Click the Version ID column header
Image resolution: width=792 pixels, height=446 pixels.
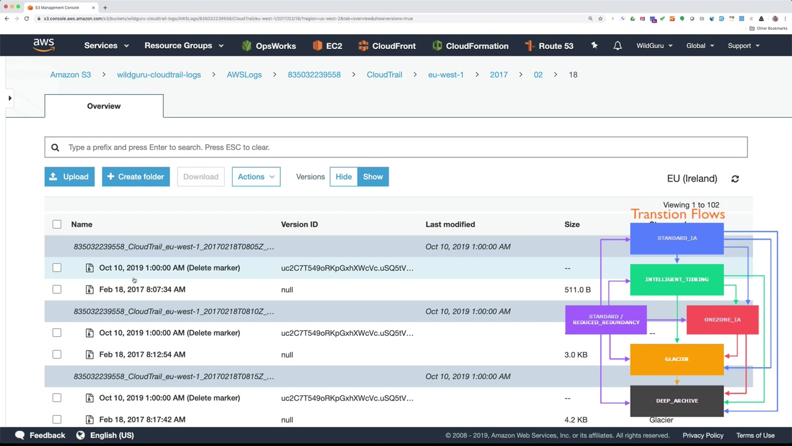(x=299, y=224)
